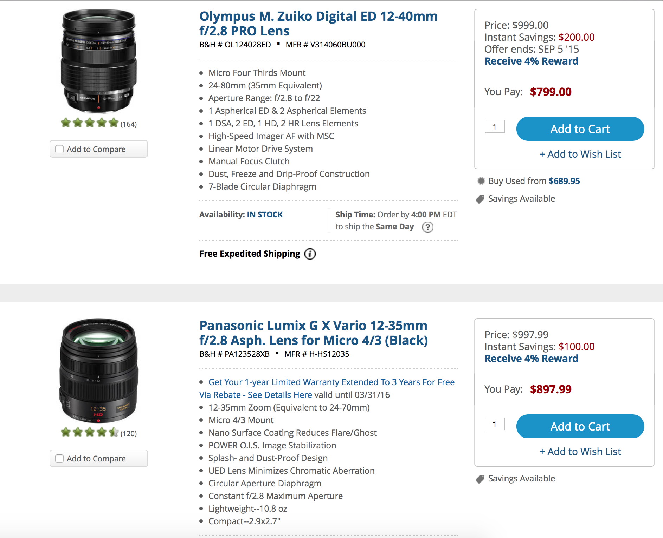Viewport: 663px width, 538px height.
Task: Click the Buy Used from $689.95 link
Action: pyautogui.click(x=534, y=181)
